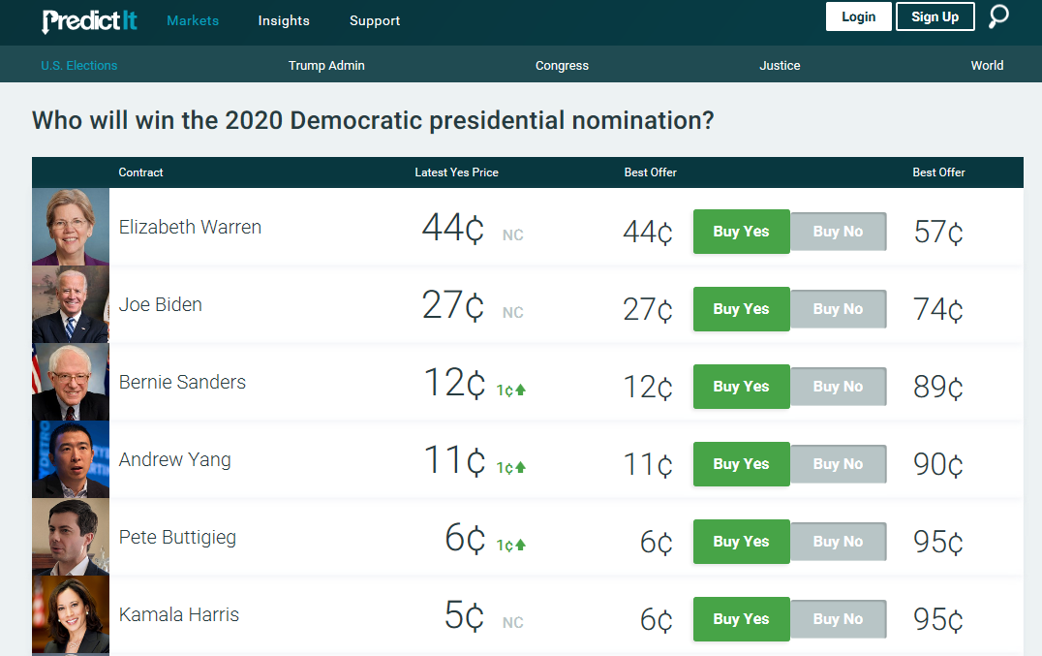Select the Justice category tab
Screen dimensions: 1042x656
click(780, 66)
